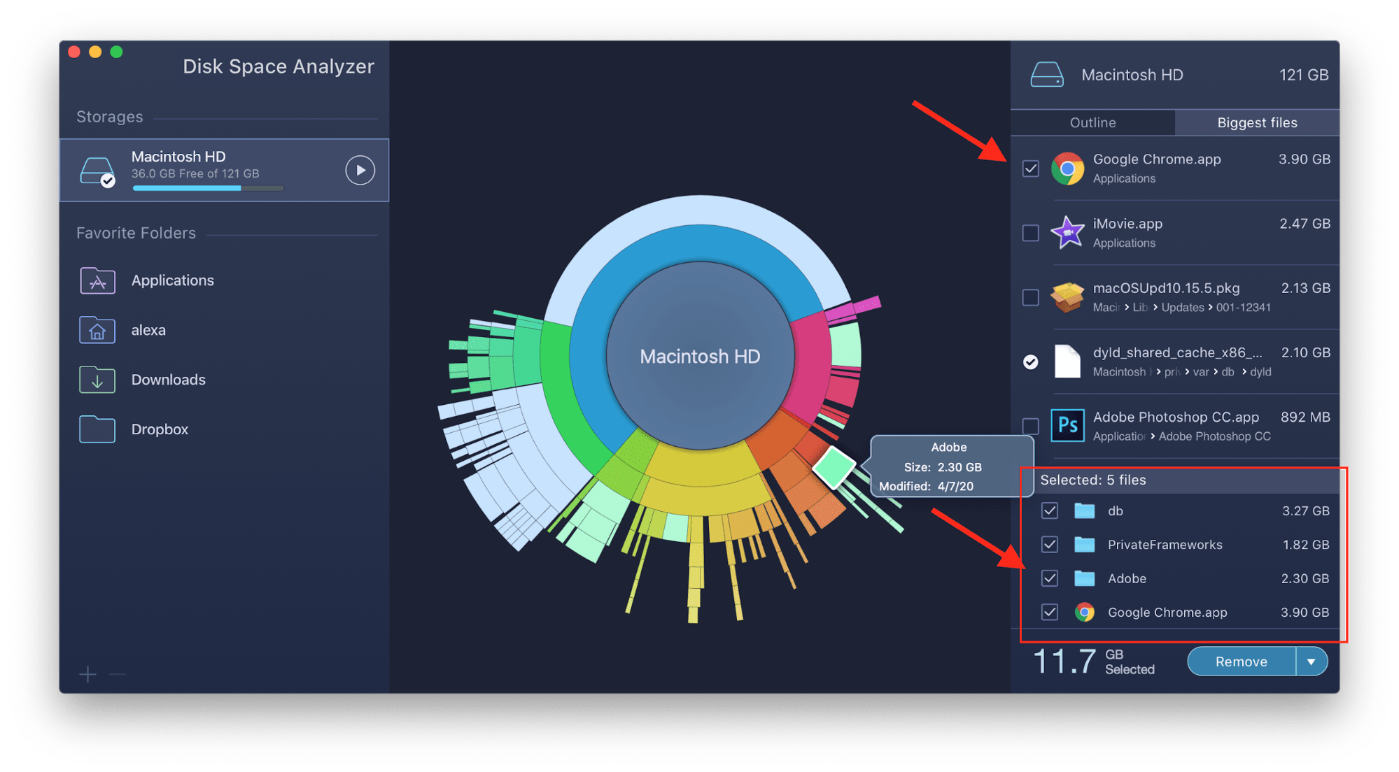This screenshot has height=772, width=1399.
Task: Remove favorite folder with minus icon
Action: pyautogui.click(x=118, y=674)
